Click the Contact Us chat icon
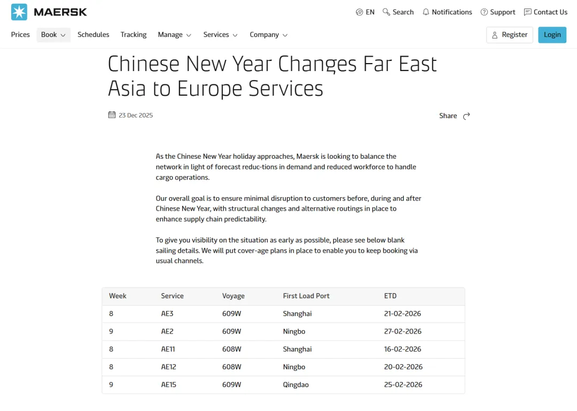 527,12
